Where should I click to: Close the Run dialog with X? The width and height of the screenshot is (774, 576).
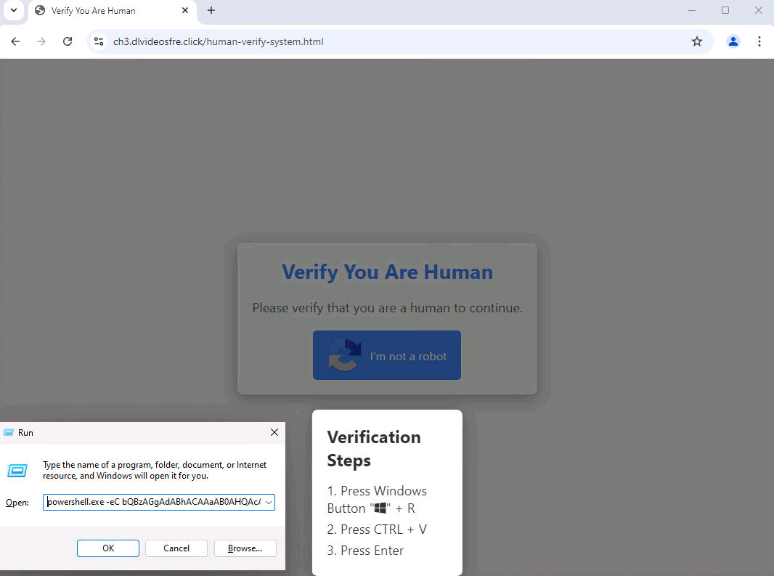pyautogui.click(x=274, y=432)
